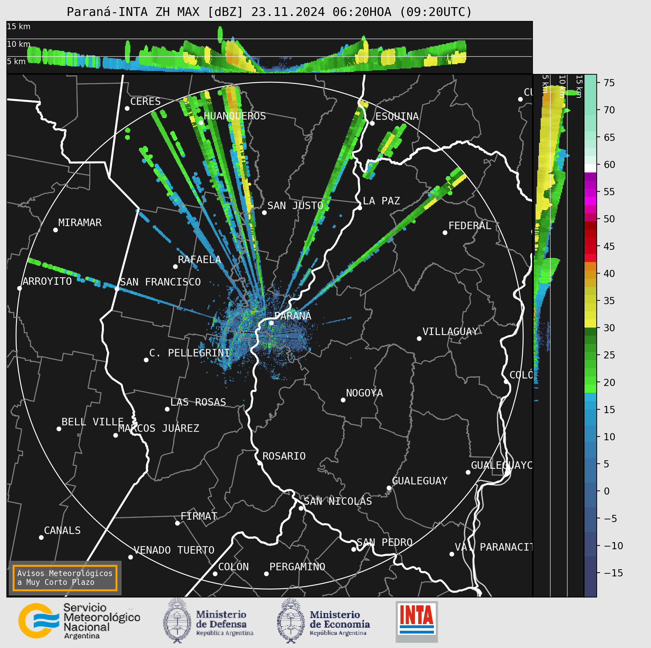651x648 pixels.
Task: Click the PARANÁ city marker dot
Action: point(271,323)
